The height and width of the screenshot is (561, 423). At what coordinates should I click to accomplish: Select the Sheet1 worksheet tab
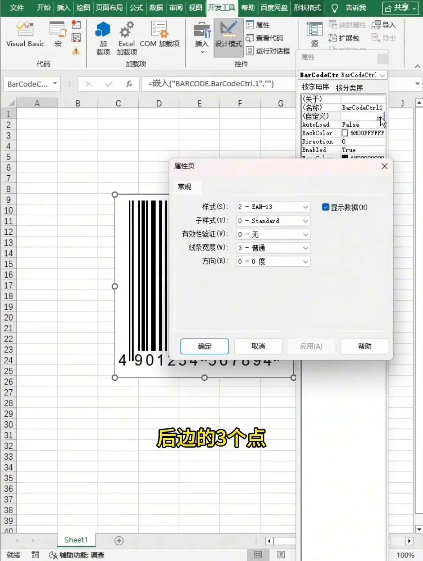coord(76,540)
